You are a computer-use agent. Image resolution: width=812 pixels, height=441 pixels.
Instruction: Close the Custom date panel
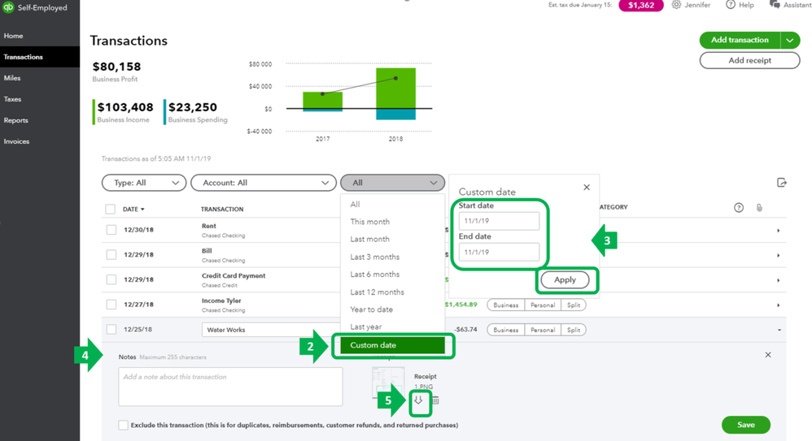[587, 187]
